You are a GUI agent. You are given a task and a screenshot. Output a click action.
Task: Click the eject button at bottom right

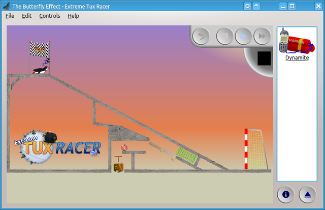pos(307,194)
